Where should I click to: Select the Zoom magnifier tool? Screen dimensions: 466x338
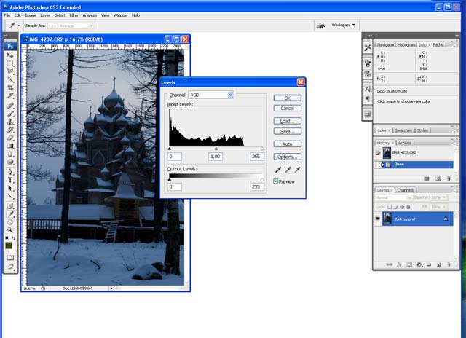(10, 229)
